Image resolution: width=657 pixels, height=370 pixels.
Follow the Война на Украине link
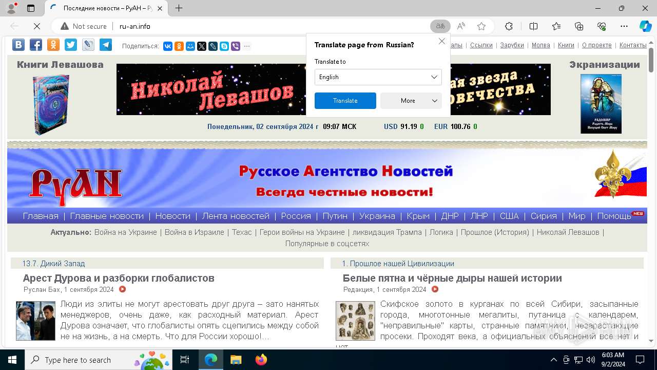(126, 232)
